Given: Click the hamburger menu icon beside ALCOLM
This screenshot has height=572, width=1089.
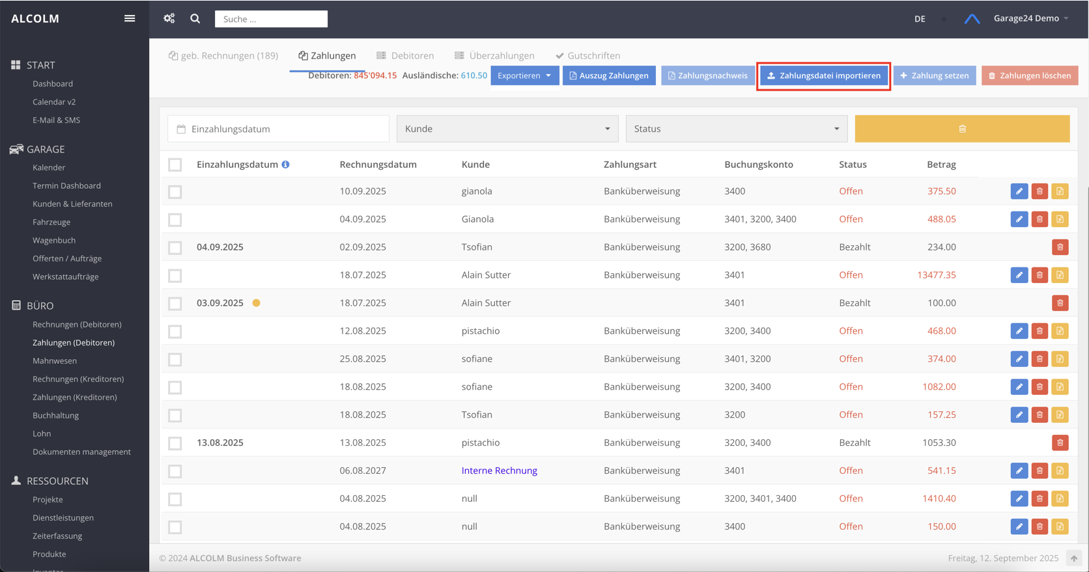Looking at the screenshot, I should 130,18.
